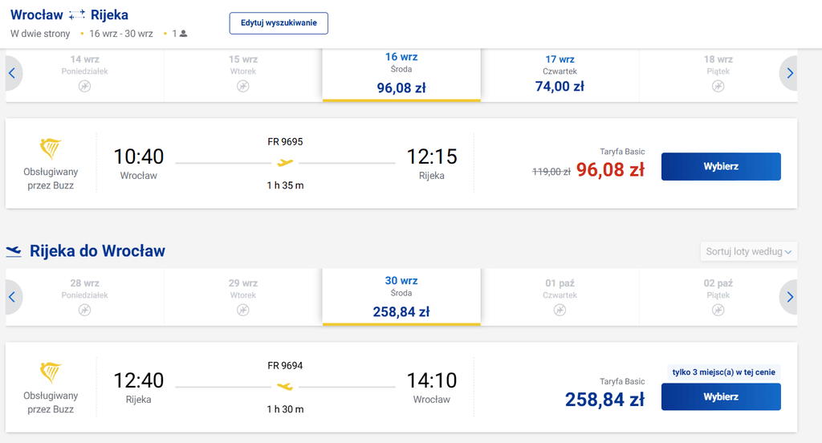
Task: Show earlier return dates with left arrow
Action: click(13, 297)
